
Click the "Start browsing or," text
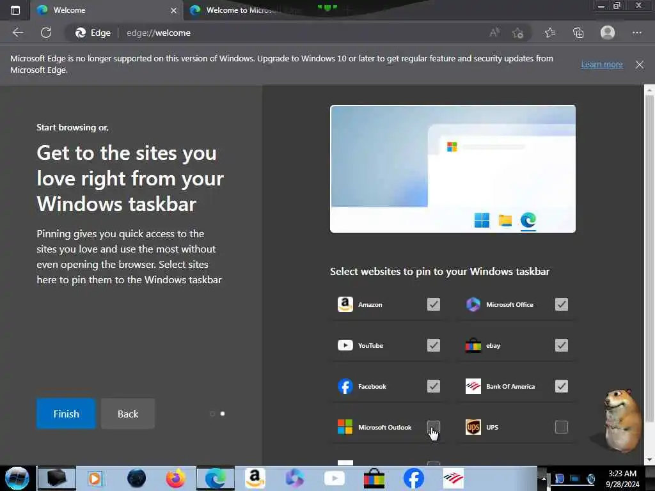(72, 127)
